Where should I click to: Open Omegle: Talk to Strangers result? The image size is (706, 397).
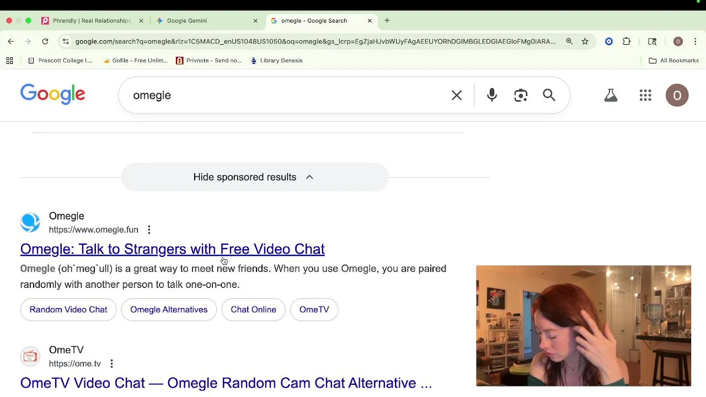click(173, 249)
